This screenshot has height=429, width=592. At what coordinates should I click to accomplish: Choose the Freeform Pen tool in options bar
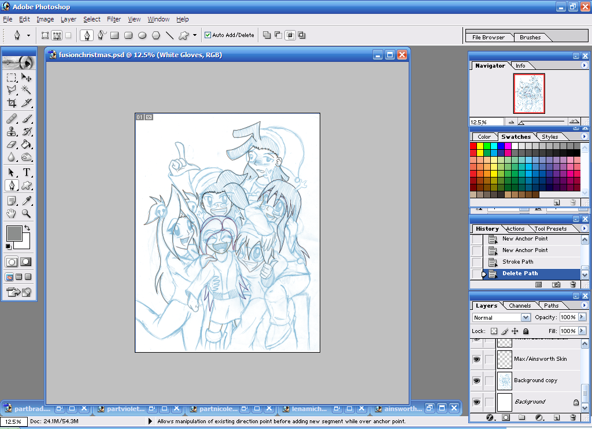click(101, 35)
